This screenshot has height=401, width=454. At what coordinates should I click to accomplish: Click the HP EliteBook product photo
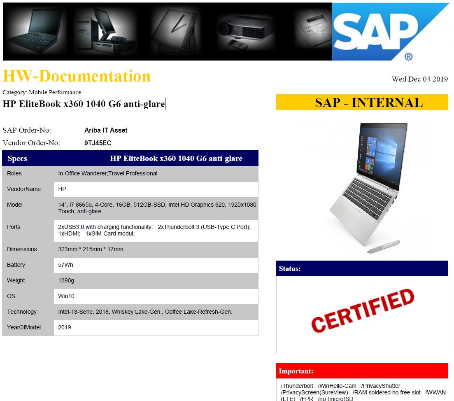tap(369, 188)
